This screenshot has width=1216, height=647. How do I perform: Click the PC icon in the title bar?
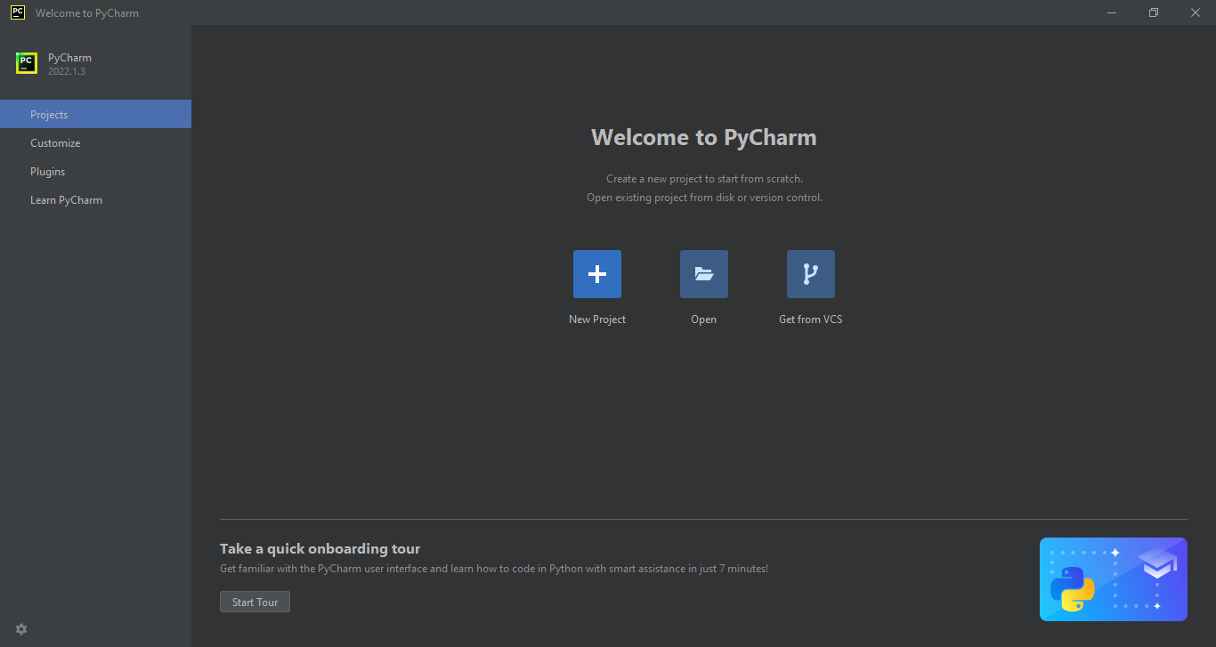pyautogui.click(x=17, y=12)
